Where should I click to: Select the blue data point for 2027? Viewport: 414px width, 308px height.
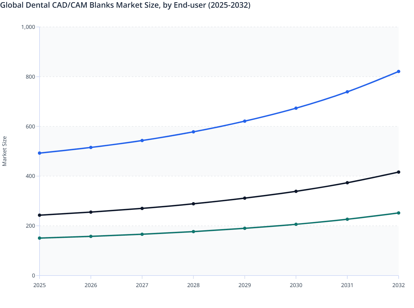[x=142, y=141]
